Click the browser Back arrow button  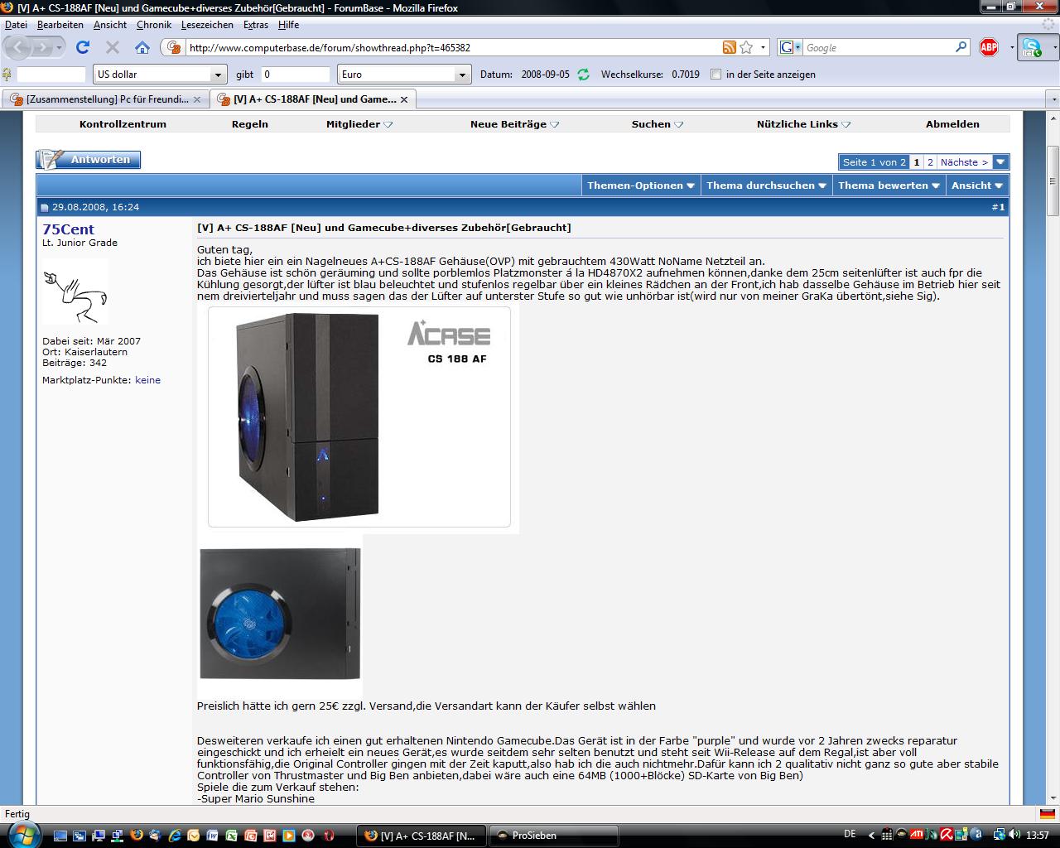tap(18, 47)
